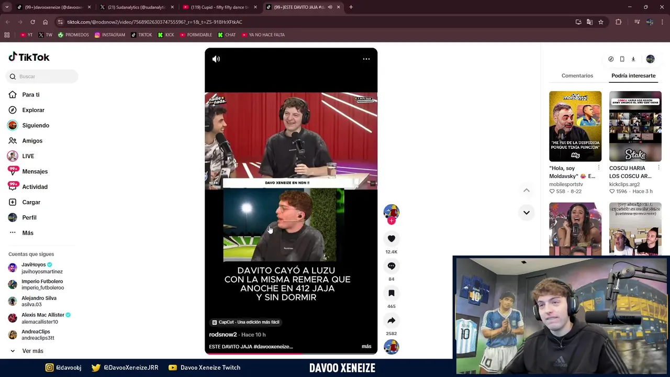
Task: Switch to the Comentarios tab
Action: tap(577, 75)
